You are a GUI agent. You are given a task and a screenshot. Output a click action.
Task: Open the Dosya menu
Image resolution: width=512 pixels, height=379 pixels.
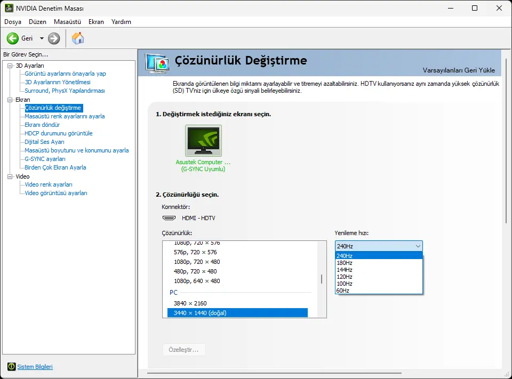tap(13, 22)
